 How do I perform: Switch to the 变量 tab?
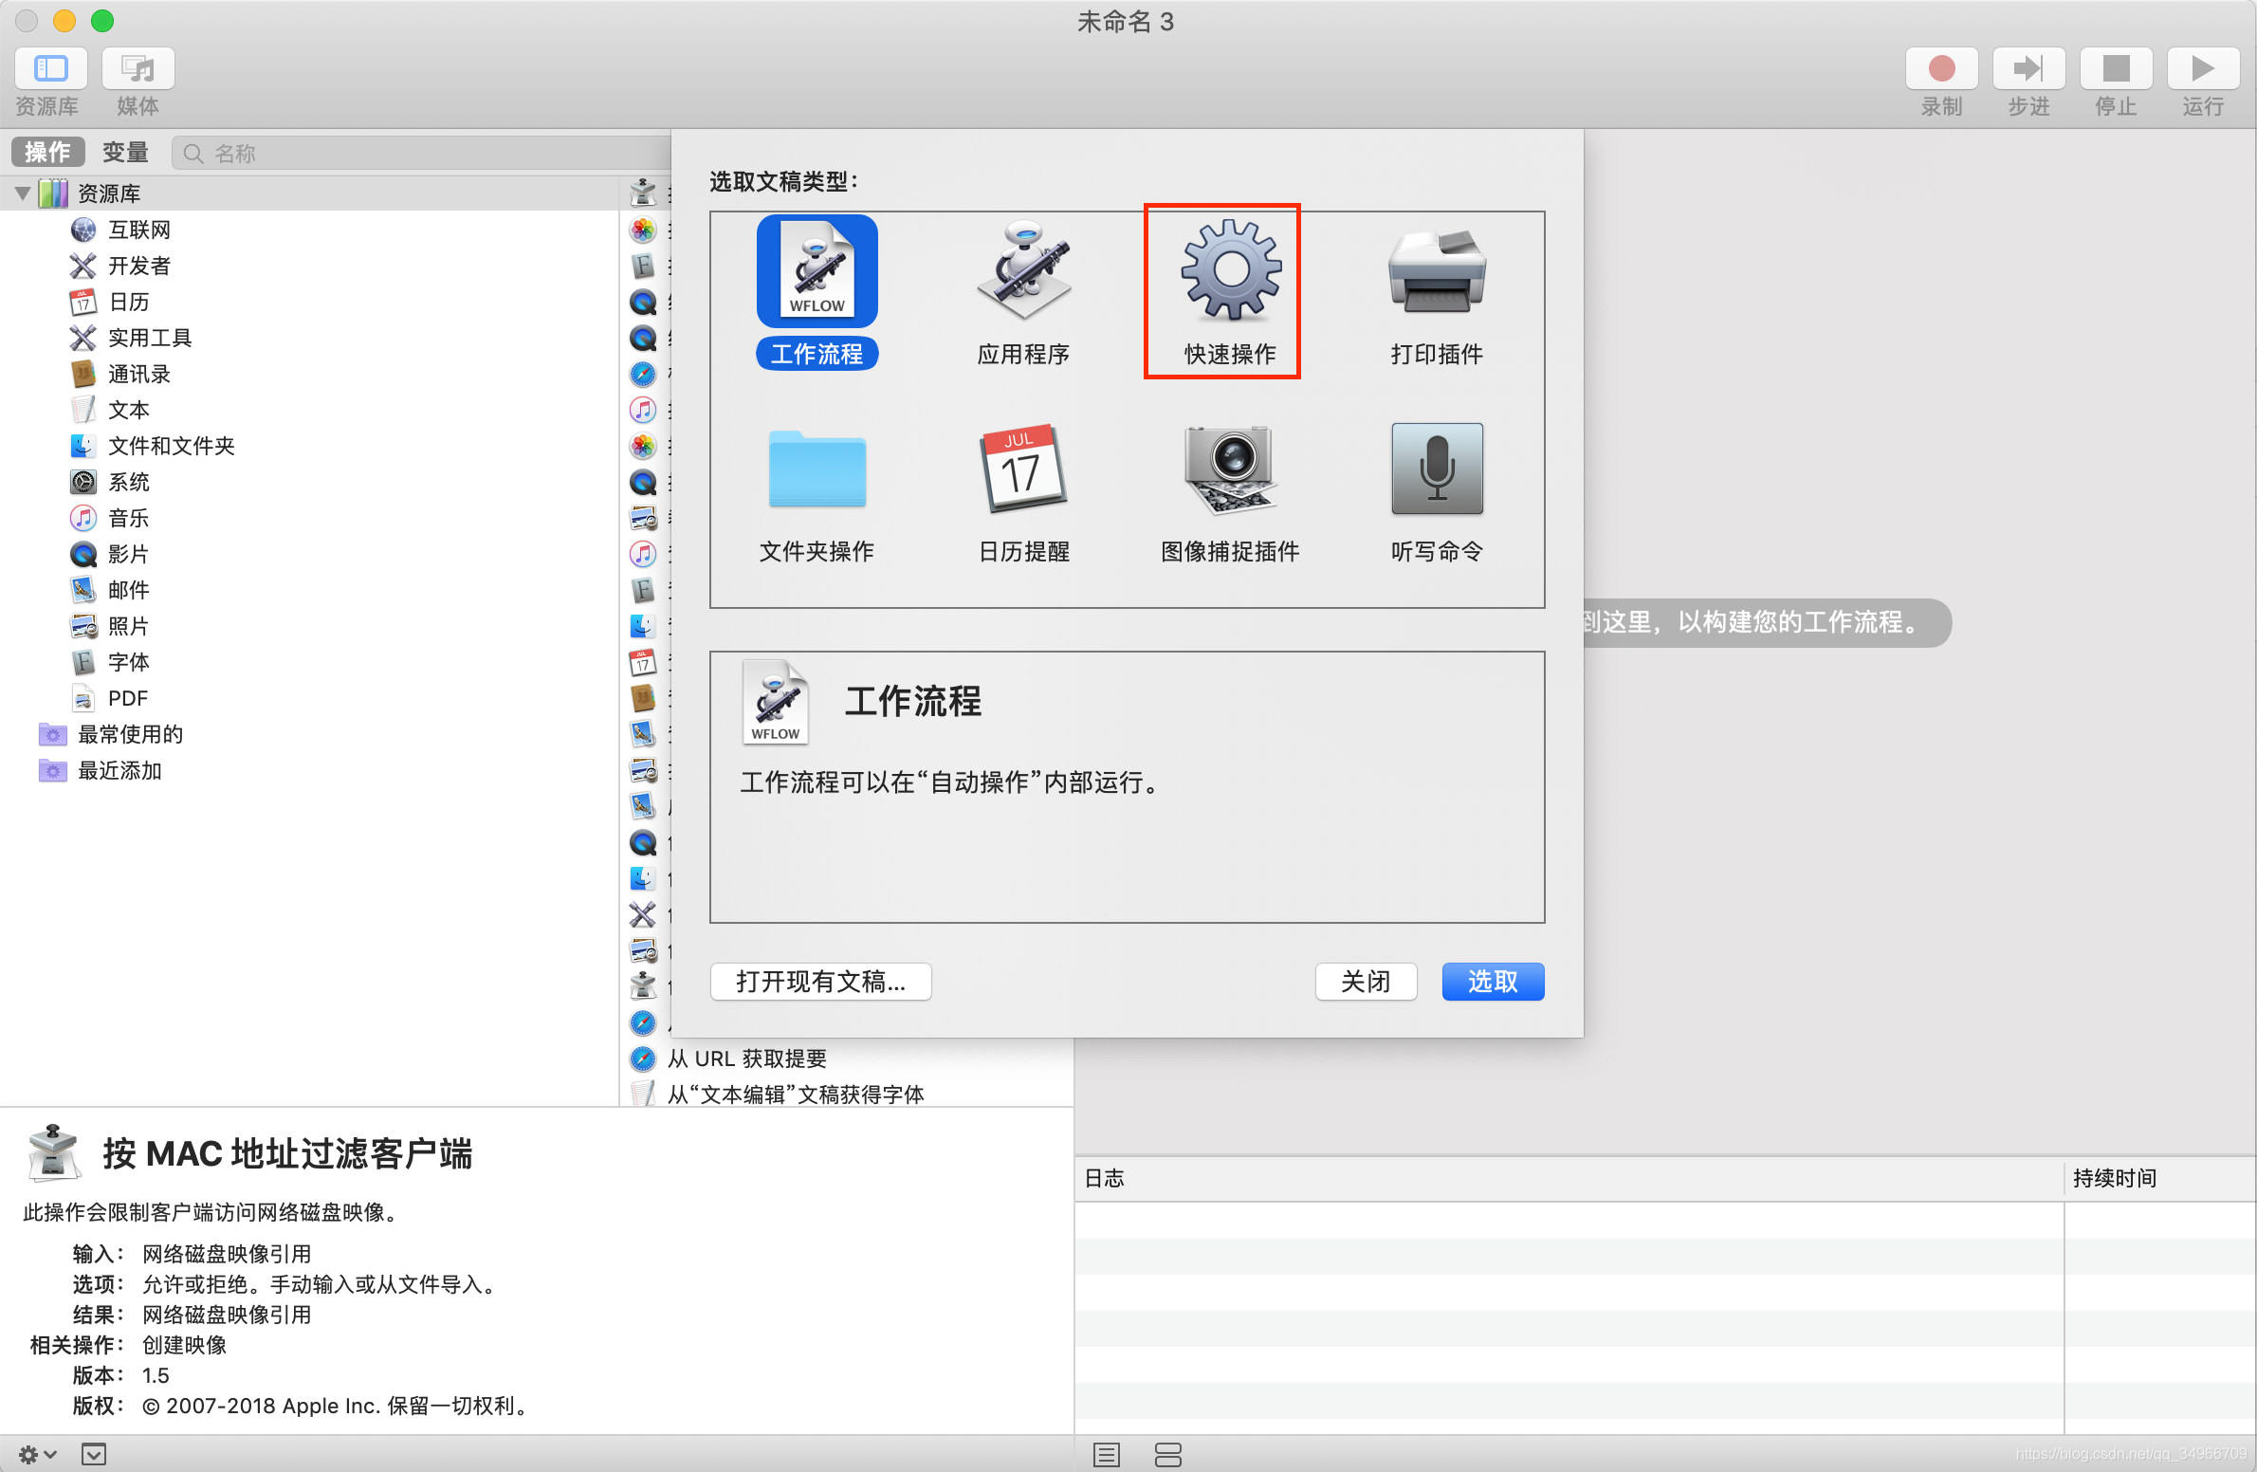125,152
